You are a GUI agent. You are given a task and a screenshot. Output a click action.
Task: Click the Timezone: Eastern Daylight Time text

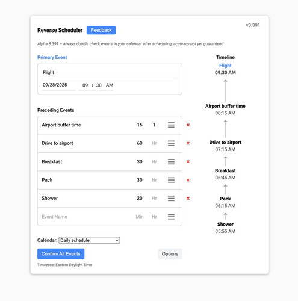(64, 265)
